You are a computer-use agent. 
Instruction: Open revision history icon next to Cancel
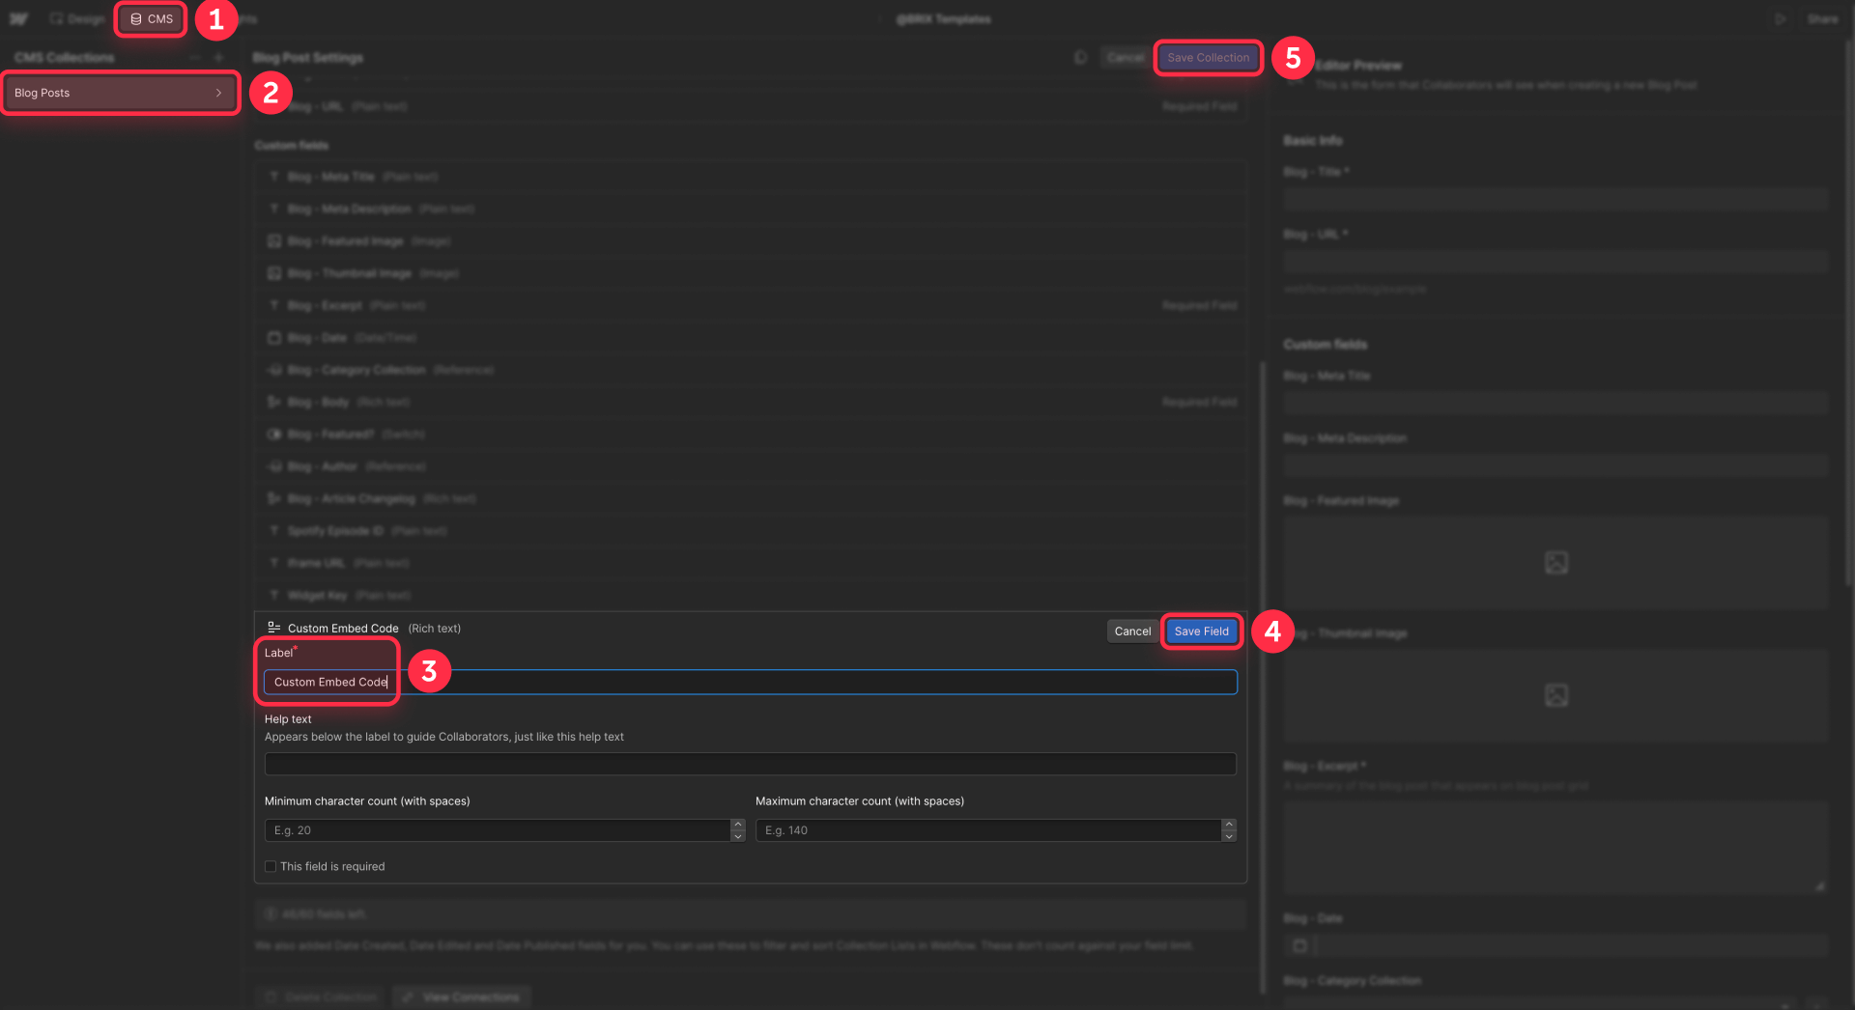pos(1080,57)
